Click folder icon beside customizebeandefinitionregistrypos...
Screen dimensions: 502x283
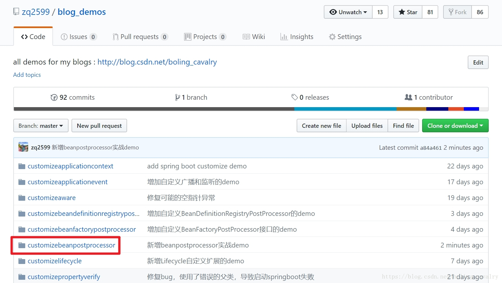22,214
